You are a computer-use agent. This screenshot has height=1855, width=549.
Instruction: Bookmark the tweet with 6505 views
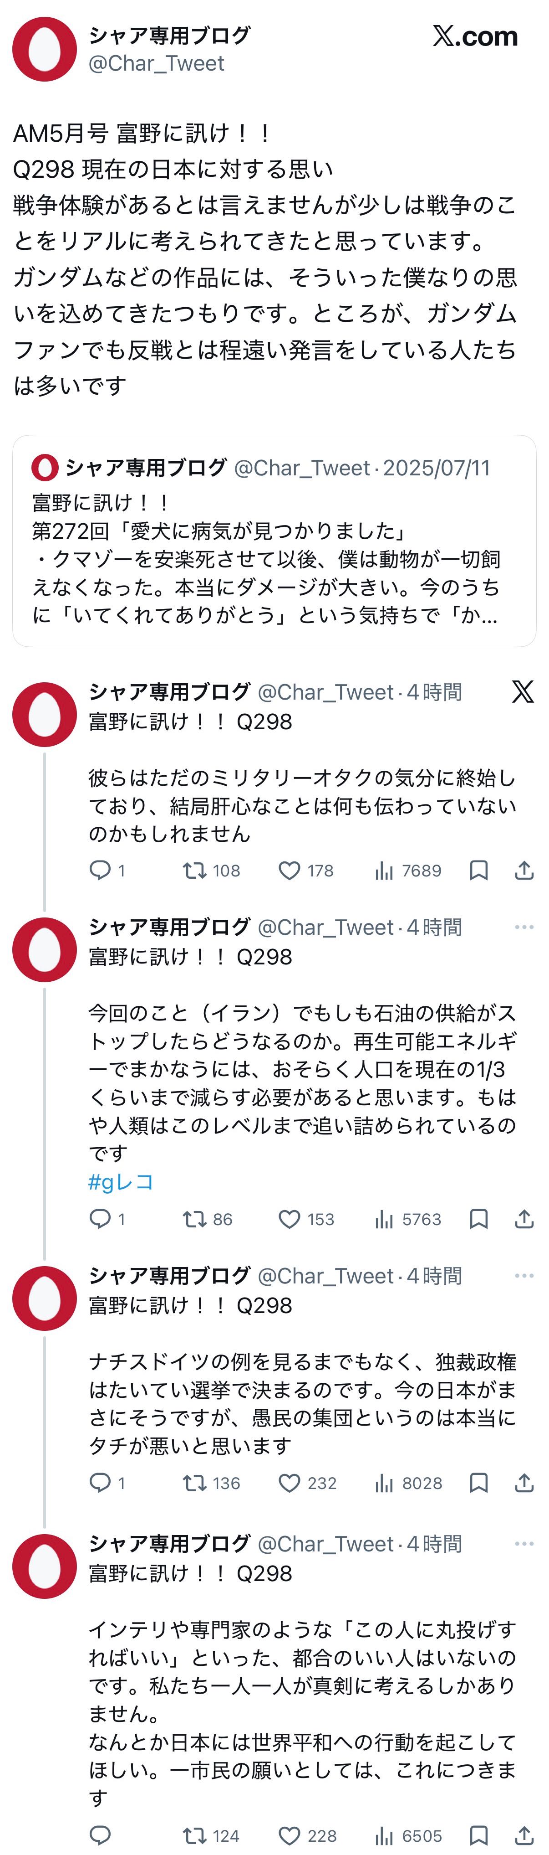pos(478,1835)
